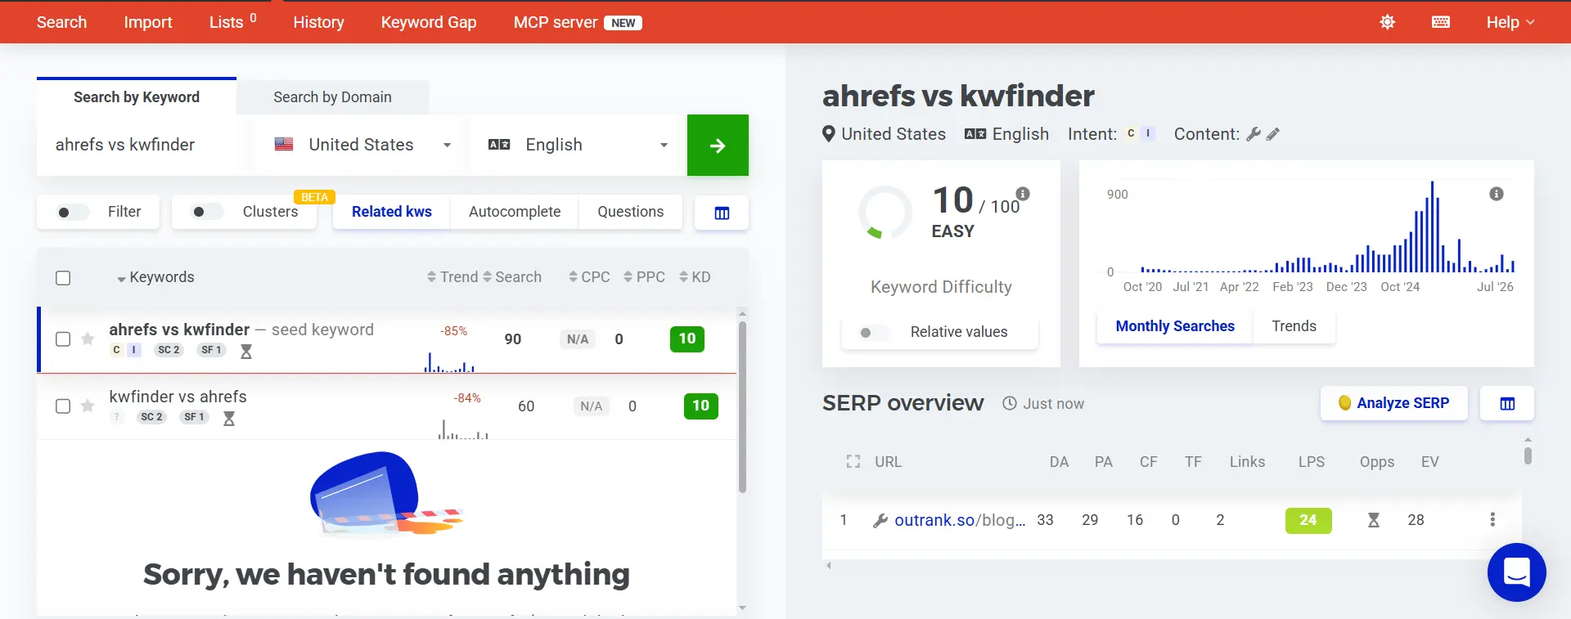
Task: Click the SF 1 badge on kwfinder vs ahrefs row
Action: (x=194, y=417)
